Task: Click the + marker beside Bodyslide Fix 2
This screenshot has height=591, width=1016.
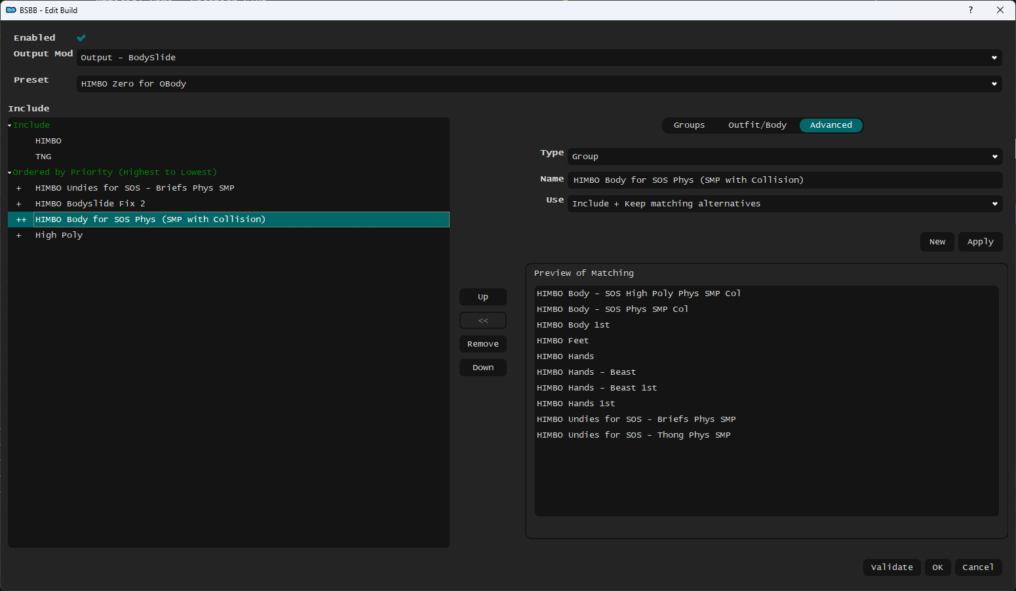Action: pyautogui.click(x=19, y=204)
